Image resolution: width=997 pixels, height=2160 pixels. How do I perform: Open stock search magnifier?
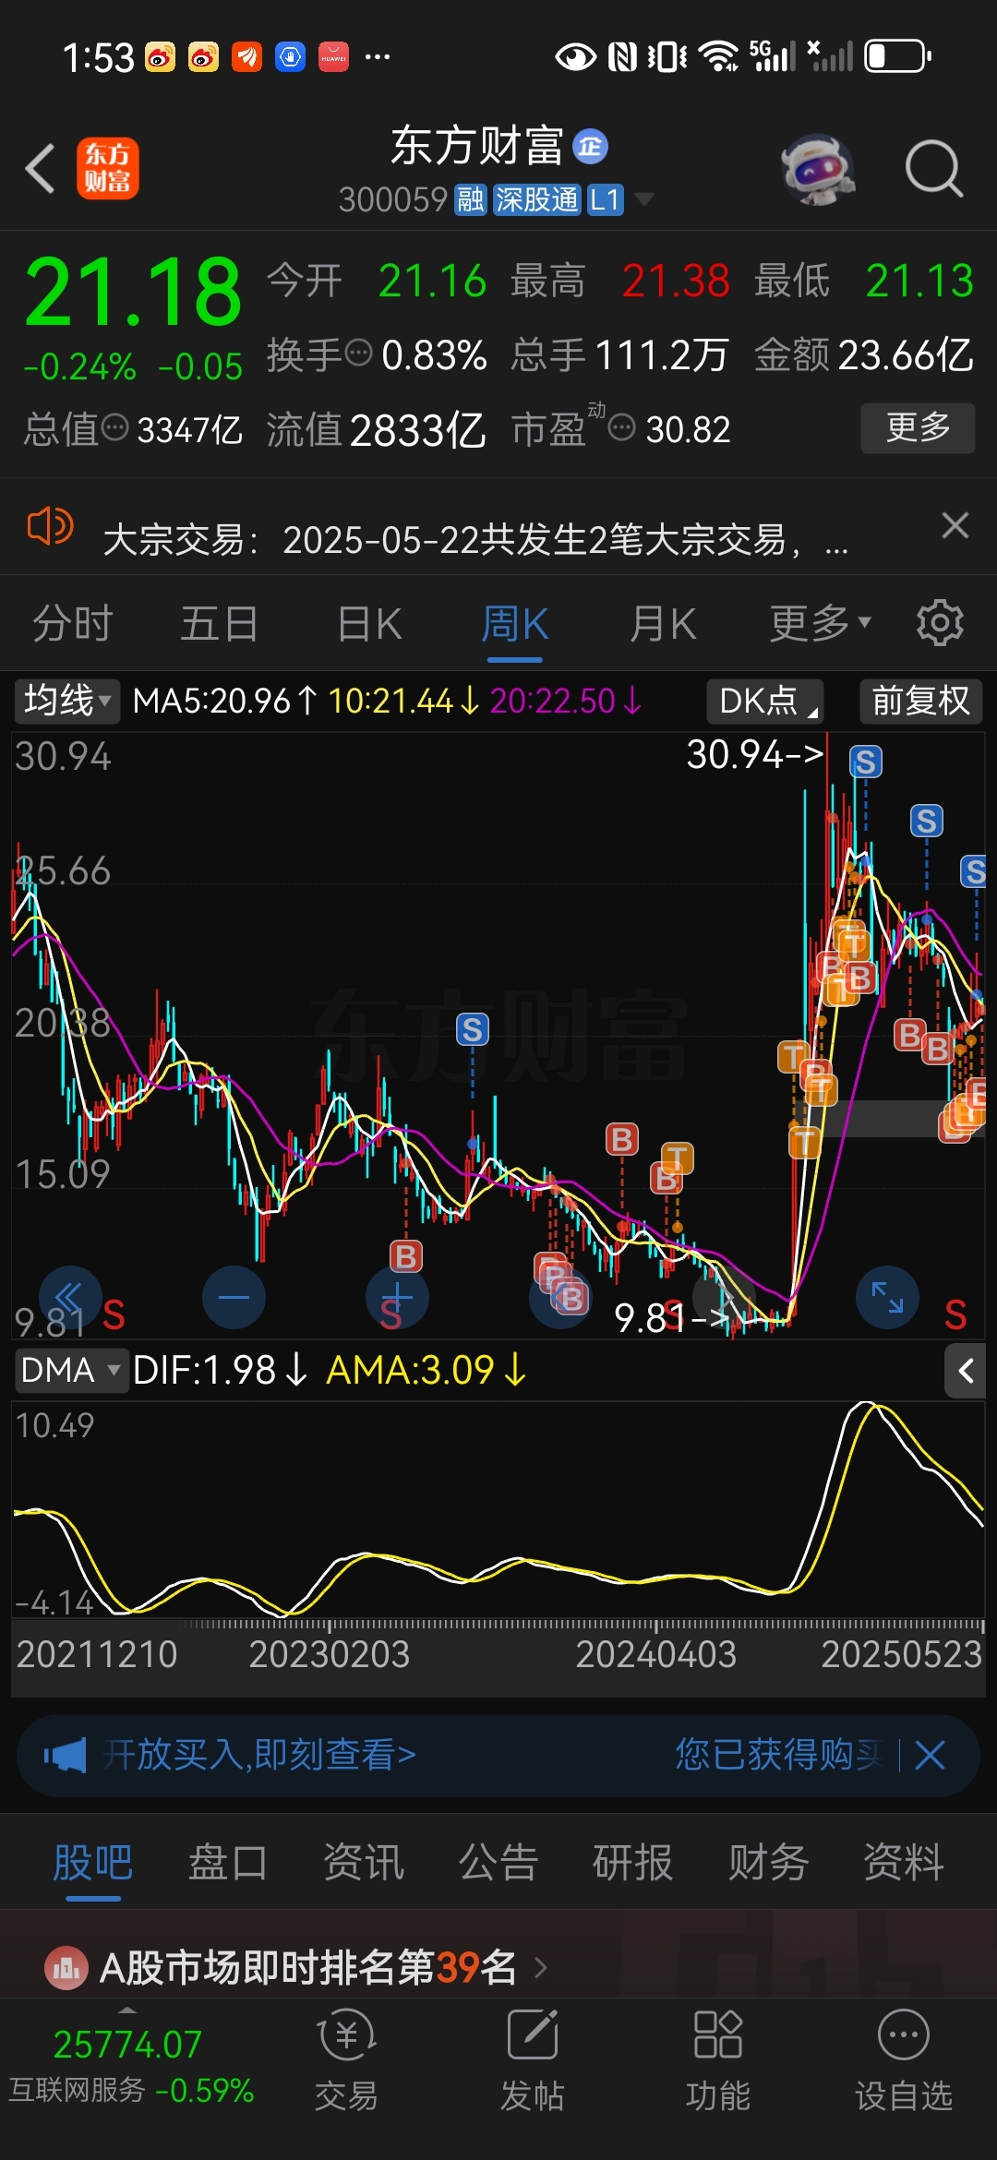tap(933, 169)
